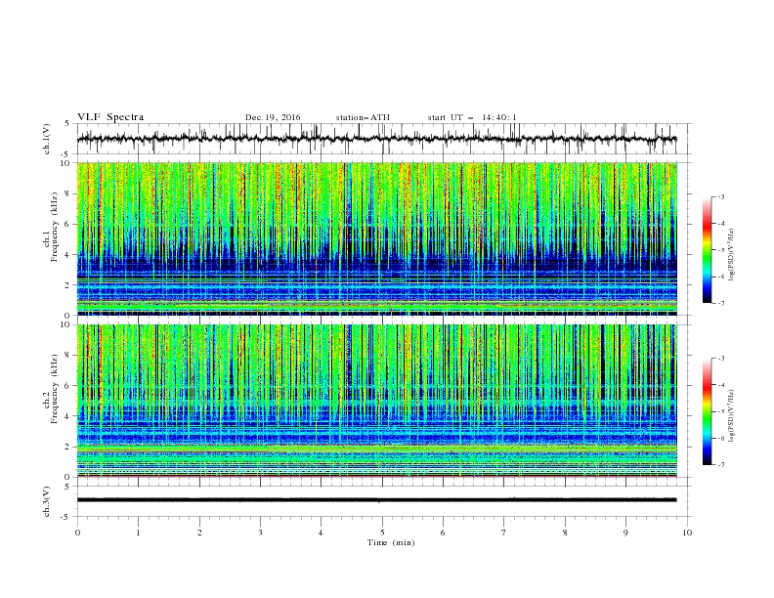Click inside the ch.1 spectrogram plot
Image resolution: width=774 pixels, height=598 pixels.
[x=376, y=238]
